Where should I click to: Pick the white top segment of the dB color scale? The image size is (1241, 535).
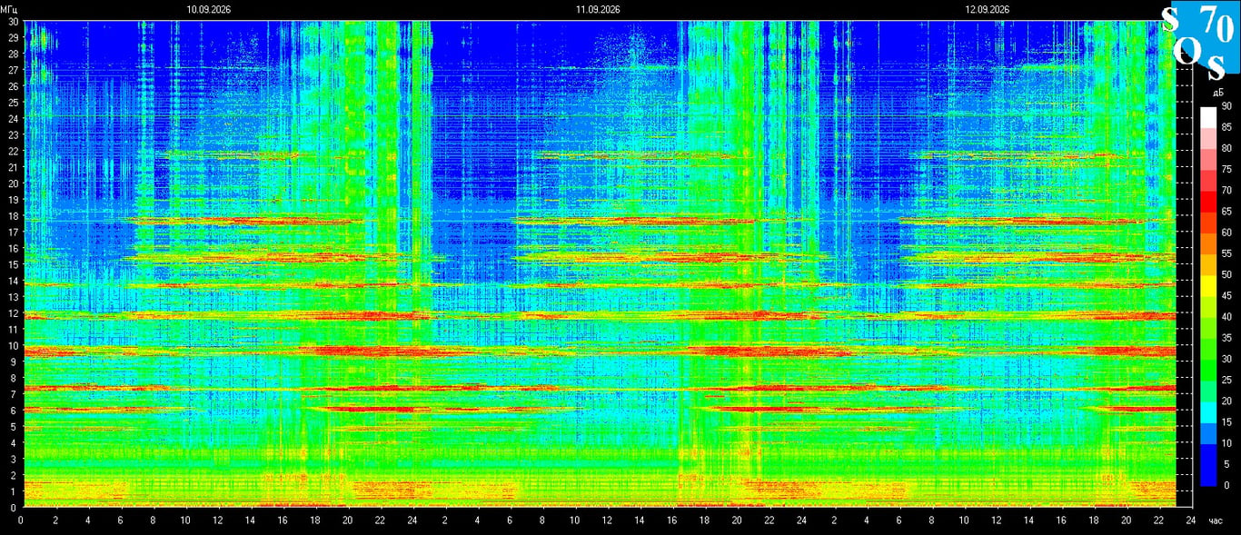1207,117
